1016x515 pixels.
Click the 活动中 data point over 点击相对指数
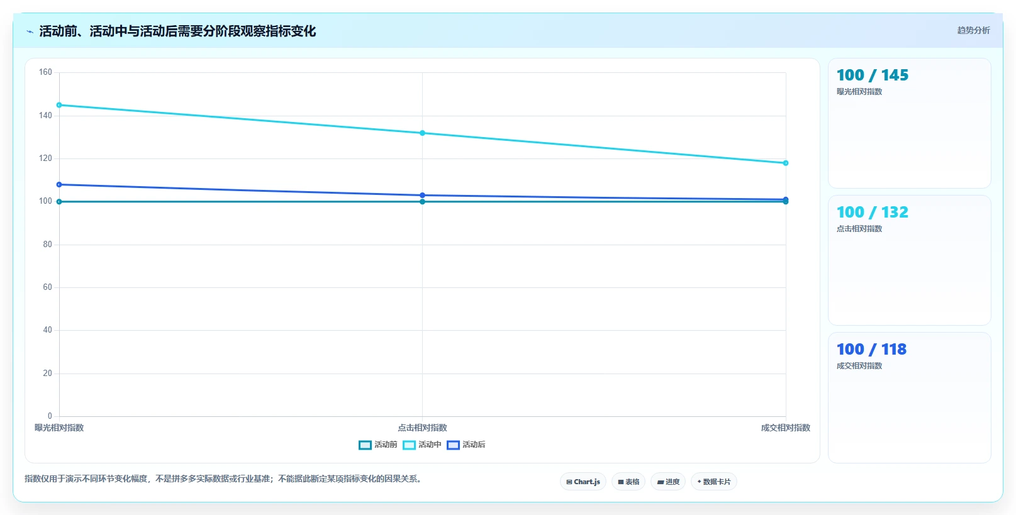(422, 133)
